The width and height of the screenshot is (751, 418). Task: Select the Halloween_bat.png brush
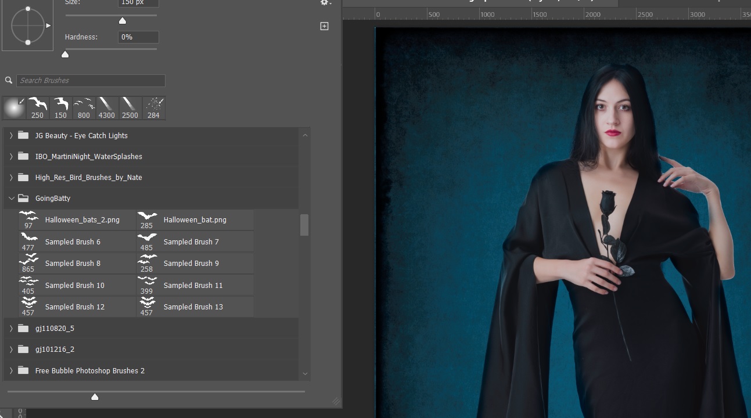click(195, 220)
